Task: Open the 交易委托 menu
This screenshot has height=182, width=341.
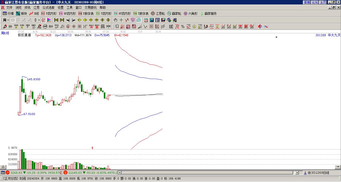Action: pyautogui.click(x=91, y=8)
